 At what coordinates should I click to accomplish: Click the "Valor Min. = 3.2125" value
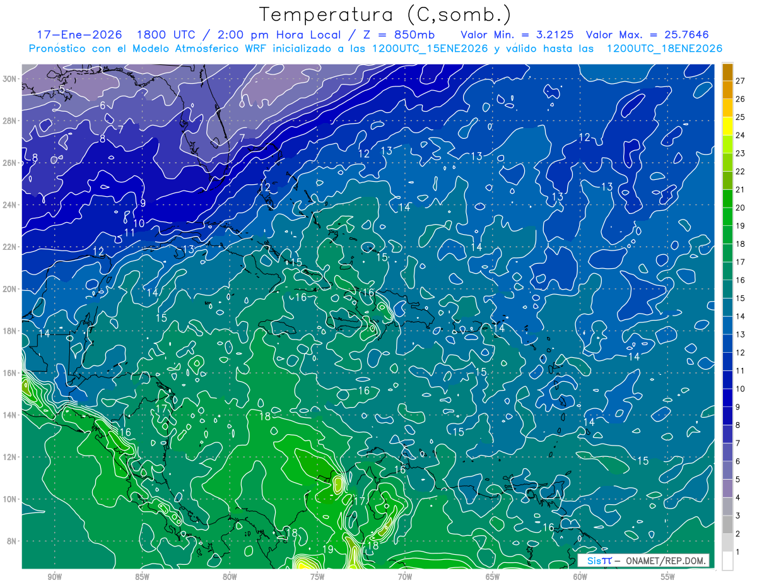pos(517,35)
